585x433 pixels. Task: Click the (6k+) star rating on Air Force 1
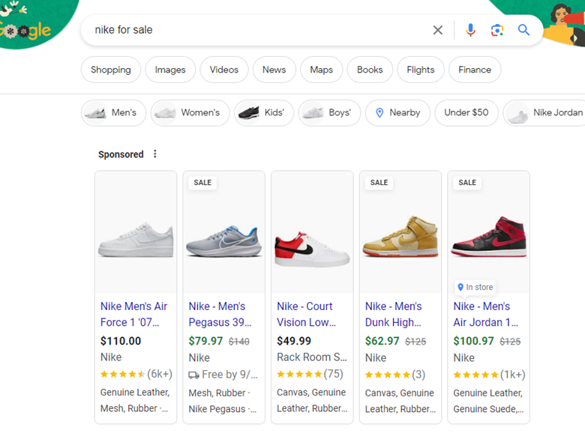tap(136, 374)
